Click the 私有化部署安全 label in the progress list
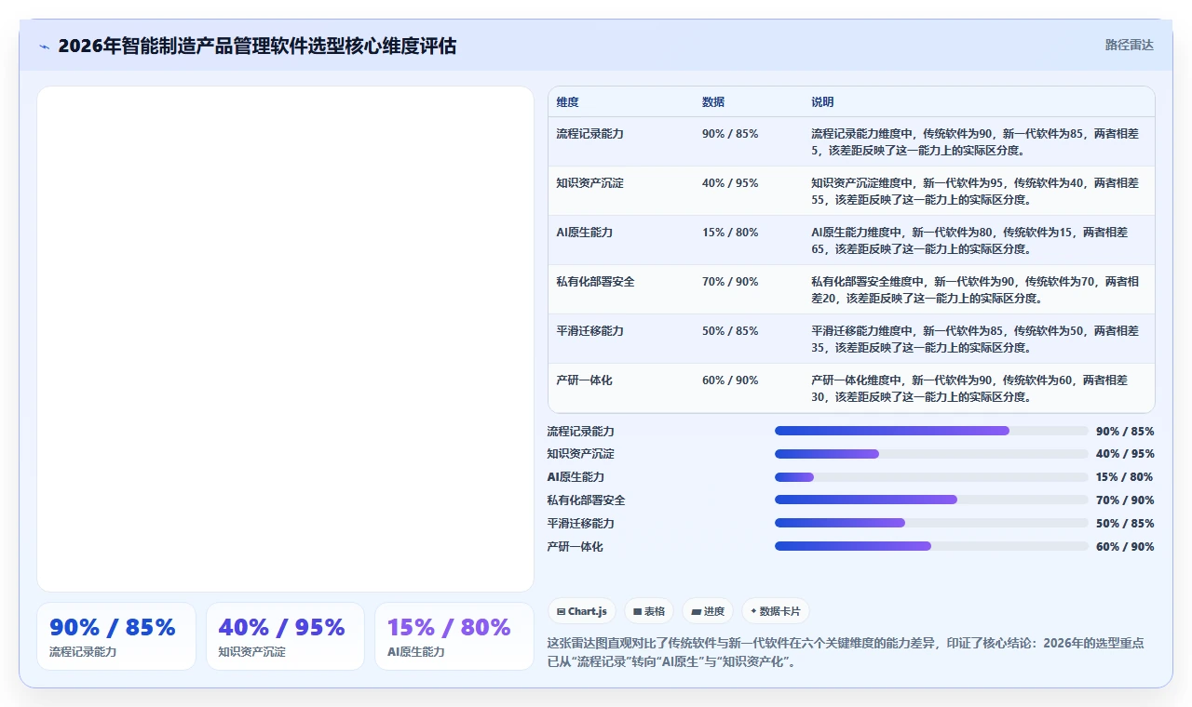This screenshot has height=707, width=1192. click(x=586, y=500)
